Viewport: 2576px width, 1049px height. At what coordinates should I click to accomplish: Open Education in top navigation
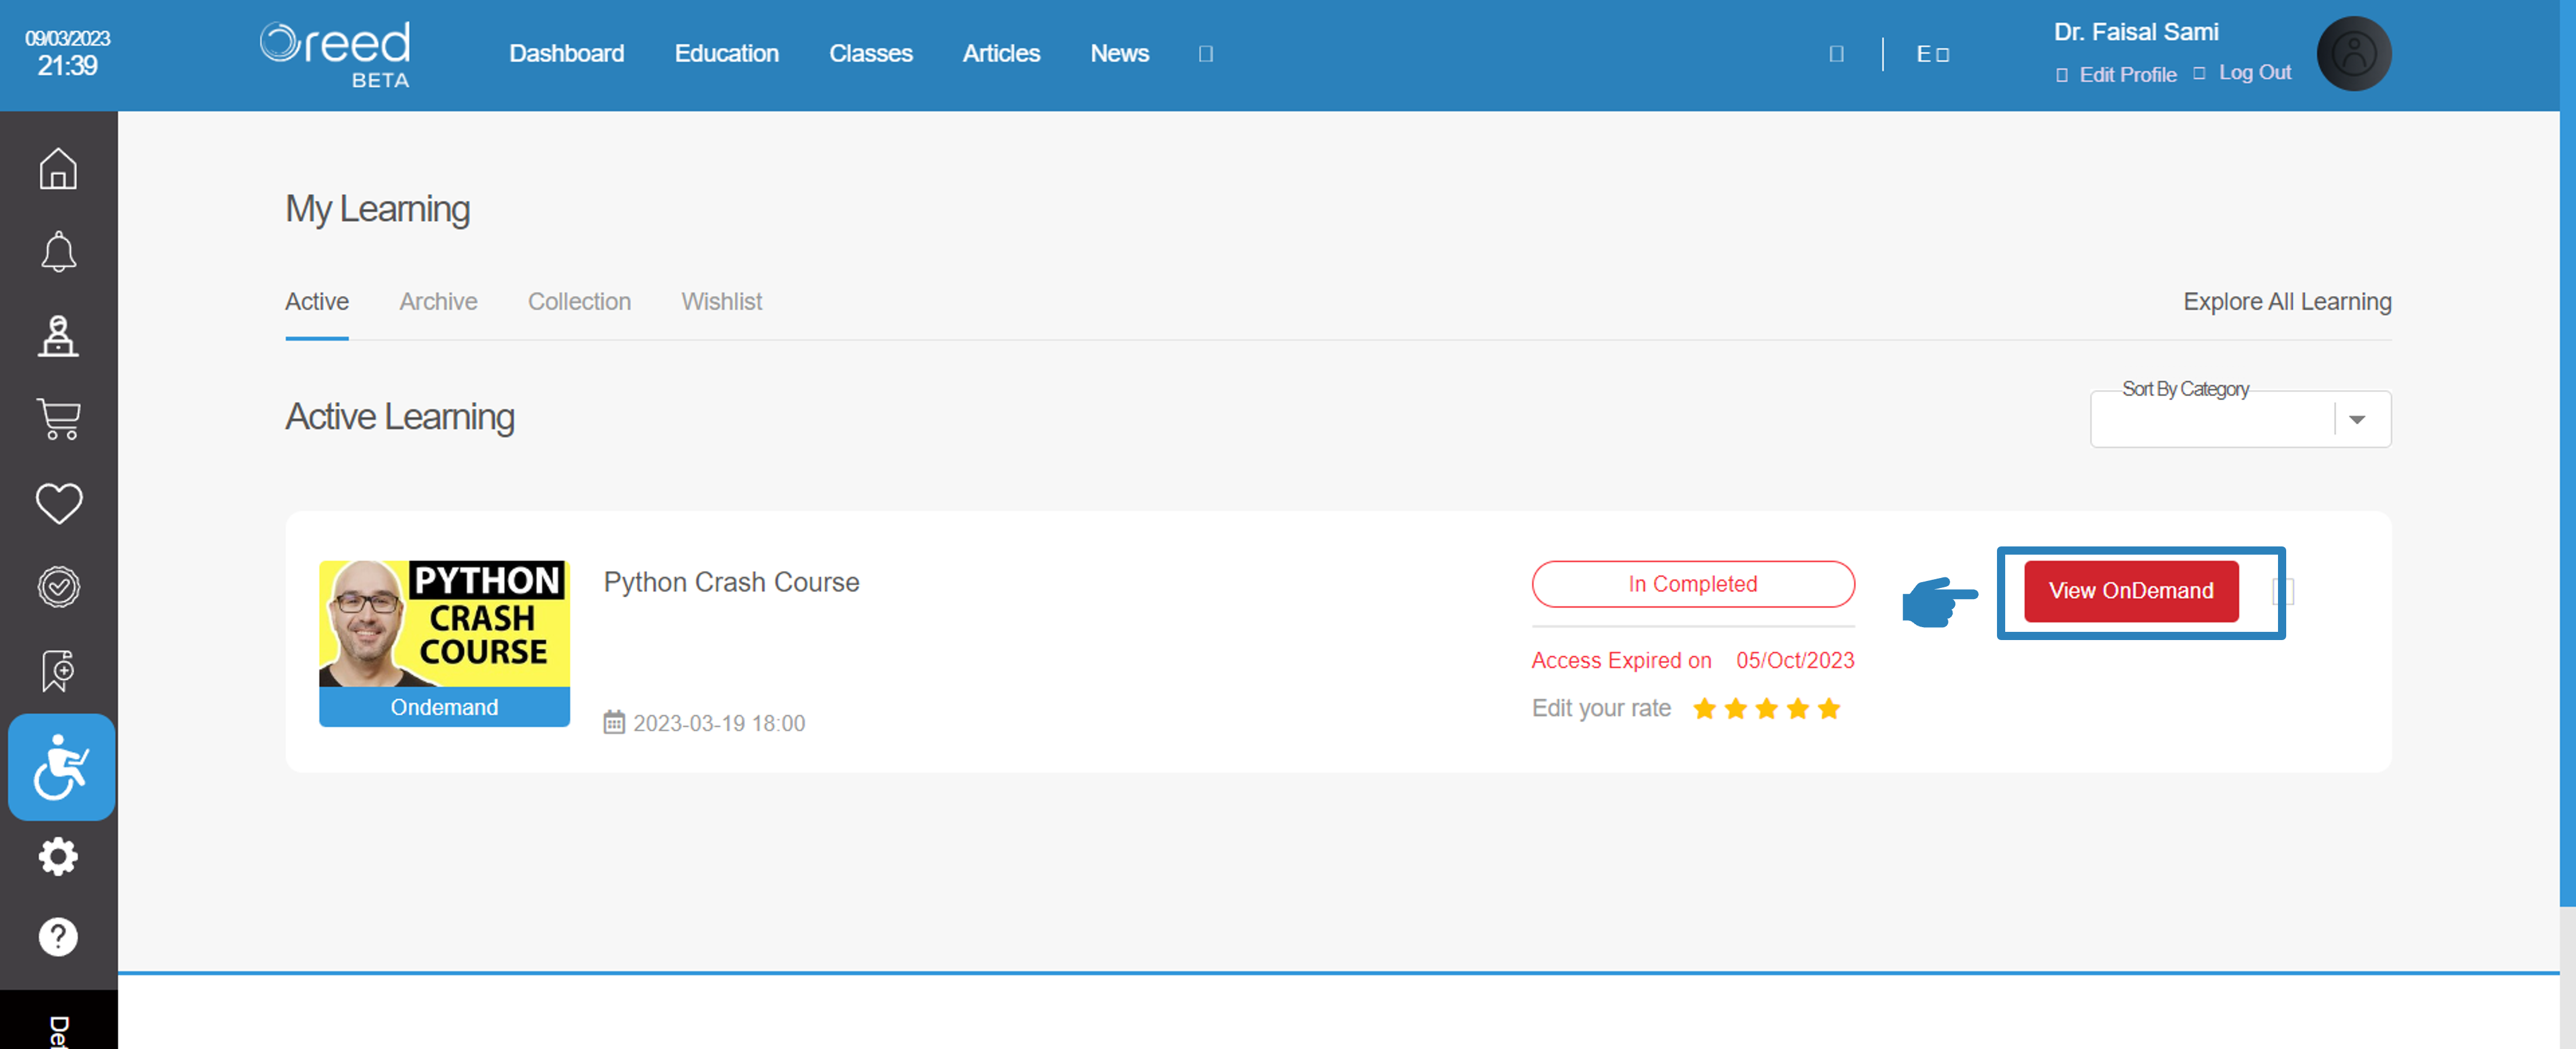point(726,54)
